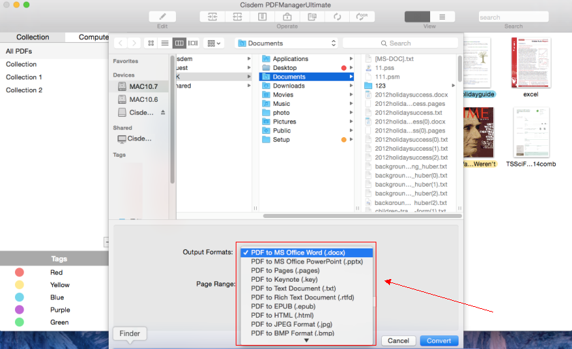Choose PDF to MS Office PowerPoint (.pptx)

[x=307, y=261]
